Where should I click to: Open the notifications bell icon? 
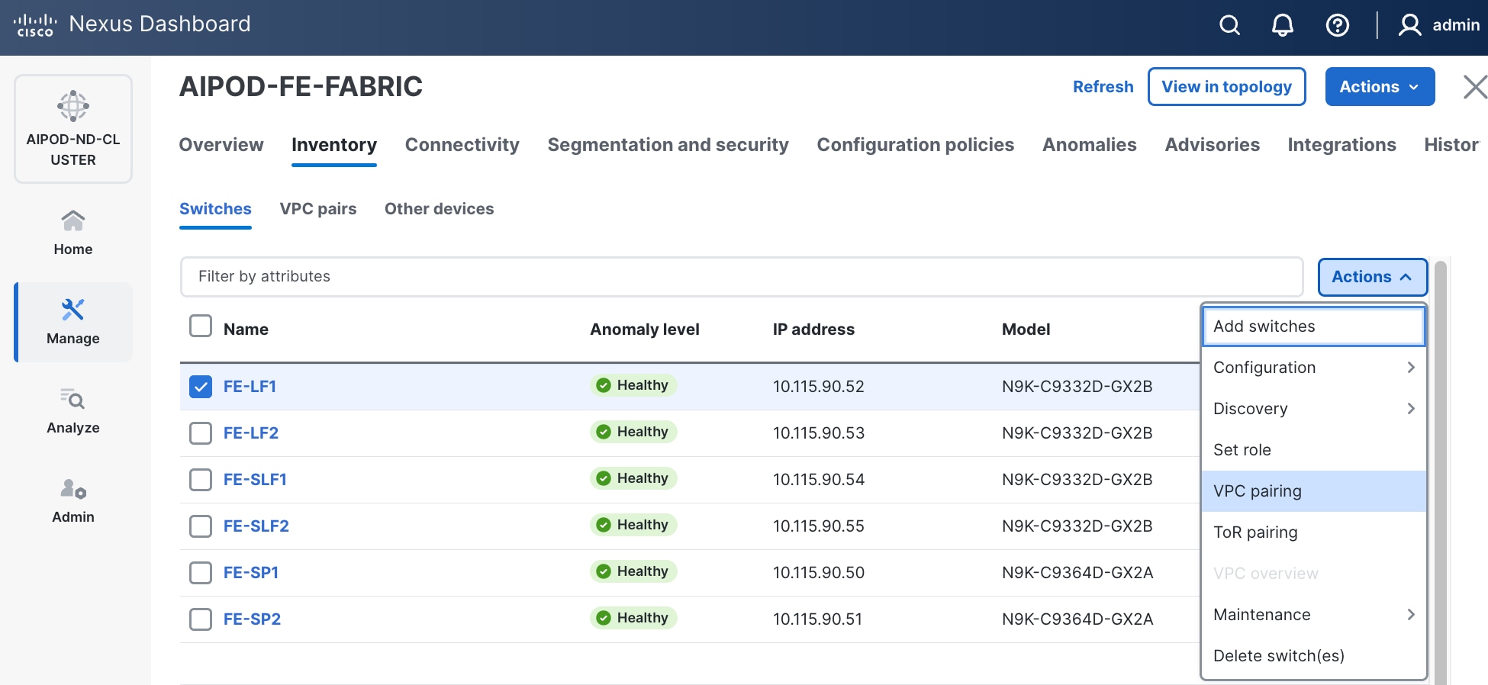(1283, 25)
